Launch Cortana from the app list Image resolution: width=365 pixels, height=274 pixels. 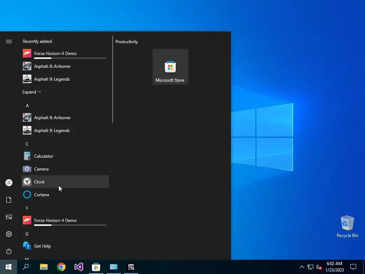[x=65, y=194]
